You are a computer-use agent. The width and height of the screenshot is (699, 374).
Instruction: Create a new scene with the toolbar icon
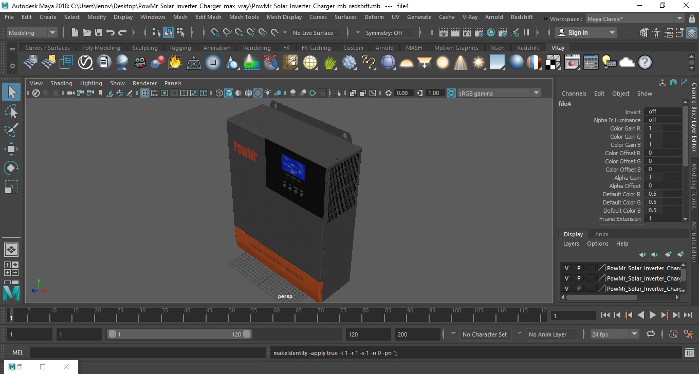coord(75,32)
